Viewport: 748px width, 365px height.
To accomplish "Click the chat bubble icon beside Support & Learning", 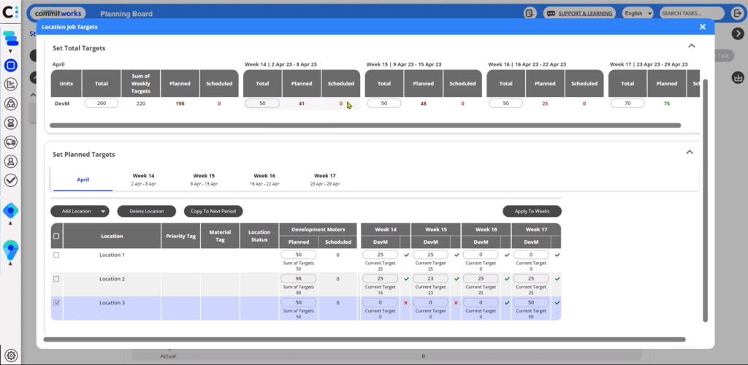I will point(551,13).
